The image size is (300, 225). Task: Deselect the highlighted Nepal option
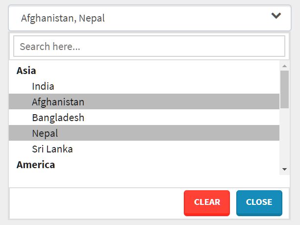tap(45, 133)
